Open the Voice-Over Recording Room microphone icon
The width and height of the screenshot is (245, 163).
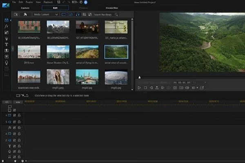pyautogui.click(x=7, y=63)
